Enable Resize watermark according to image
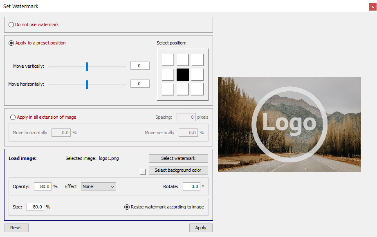The width and height of the screenshot is (377, 237). tap(127, 207)
